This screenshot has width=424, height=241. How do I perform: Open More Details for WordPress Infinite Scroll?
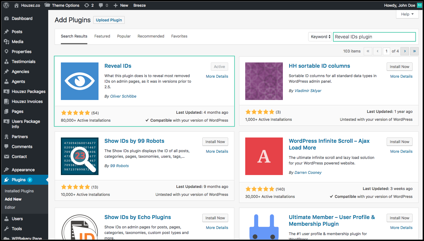pyautogui.click(x=401, y=151)
